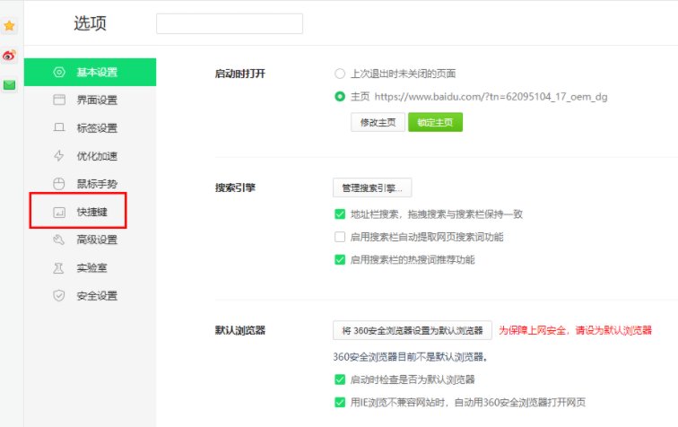Set 360安全浏览器 as default browser button

coord(413,330)
